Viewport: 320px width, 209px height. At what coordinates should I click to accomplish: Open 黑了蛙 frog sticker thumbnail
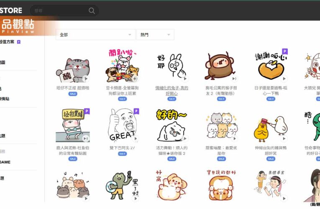[122, 186]
